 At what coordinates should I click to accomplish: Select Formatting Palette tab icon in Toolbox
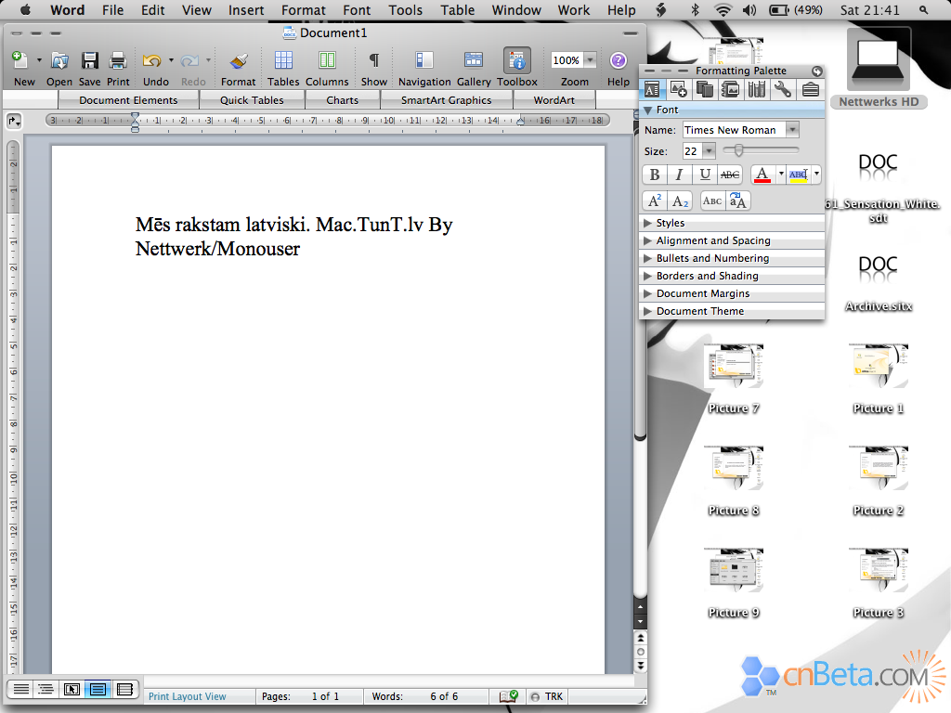point(652,90)
